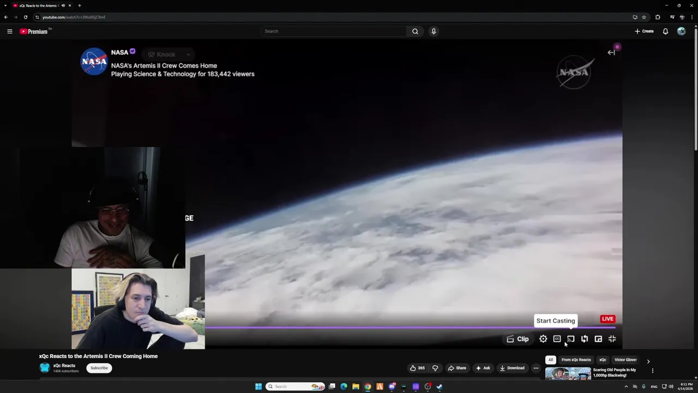Toggle closed captions in the player
The image size is (698, 393).
pos(557,339)
